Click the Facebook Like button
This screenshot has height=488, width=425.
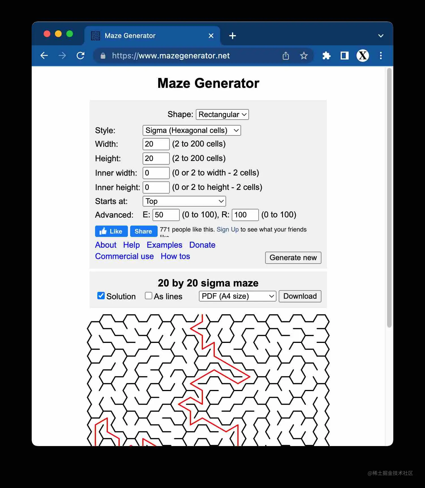coord(111,231)
